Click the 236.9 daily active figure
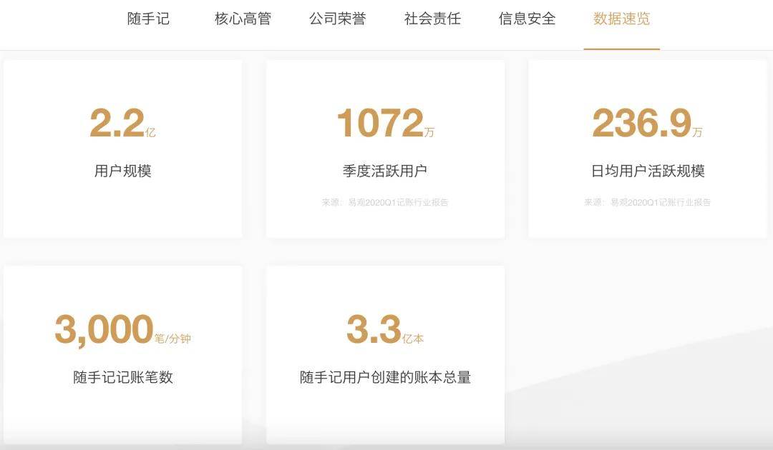The height and width of the screenshot is (450, 773). click(x=641, y=124)
